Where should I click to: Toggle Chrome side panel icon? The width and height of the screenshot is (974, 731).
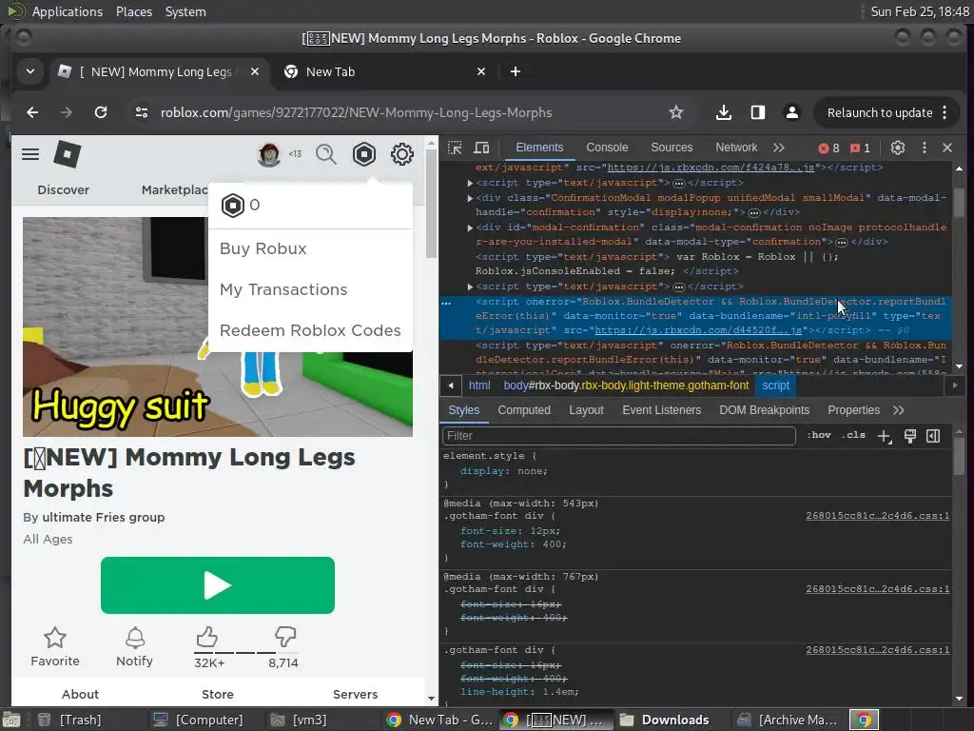758,112
